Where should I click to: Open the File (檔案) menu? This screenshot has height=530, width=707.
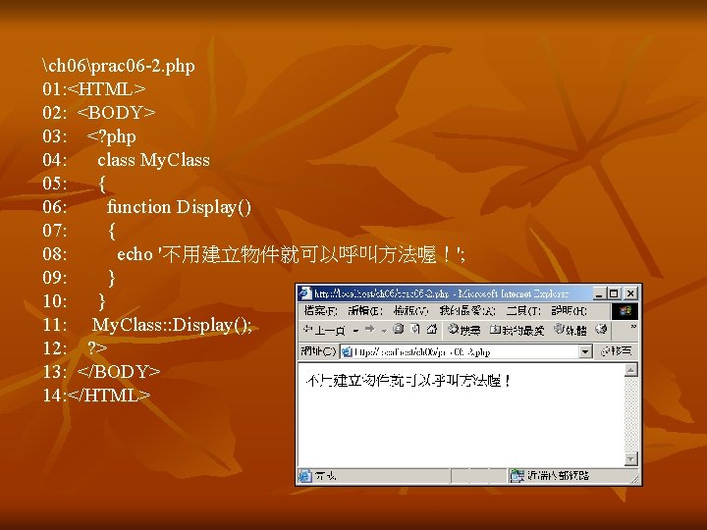(x=320, y=311)
